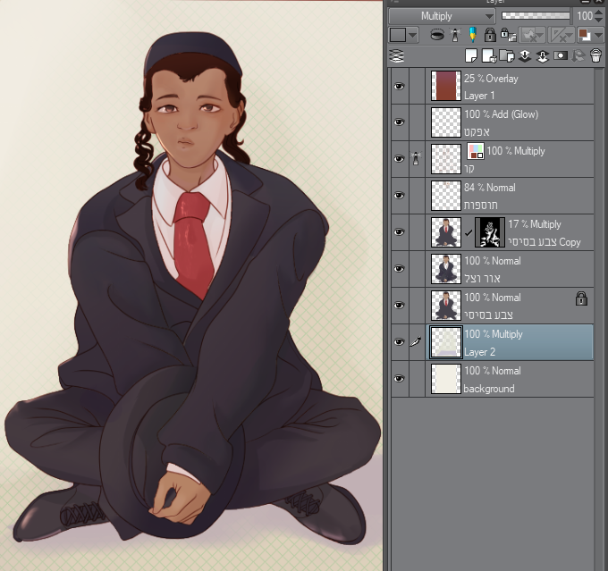Click the Layer 2 thumbnail

point(446,342)
